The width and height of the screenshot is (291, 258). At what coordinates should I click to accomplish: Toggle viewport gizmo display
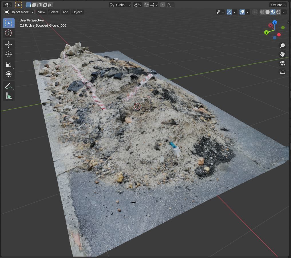[x=229, y=12]
